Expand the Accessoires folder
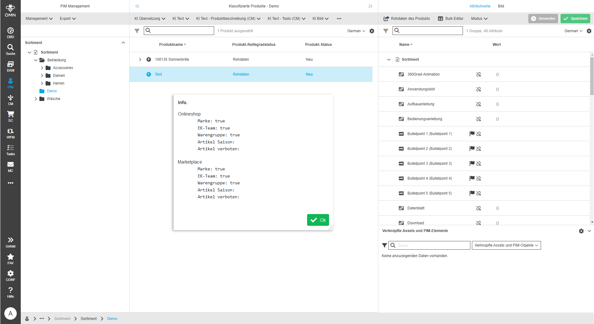The width and height of the screenshot is (594, 324). point(42,68)
